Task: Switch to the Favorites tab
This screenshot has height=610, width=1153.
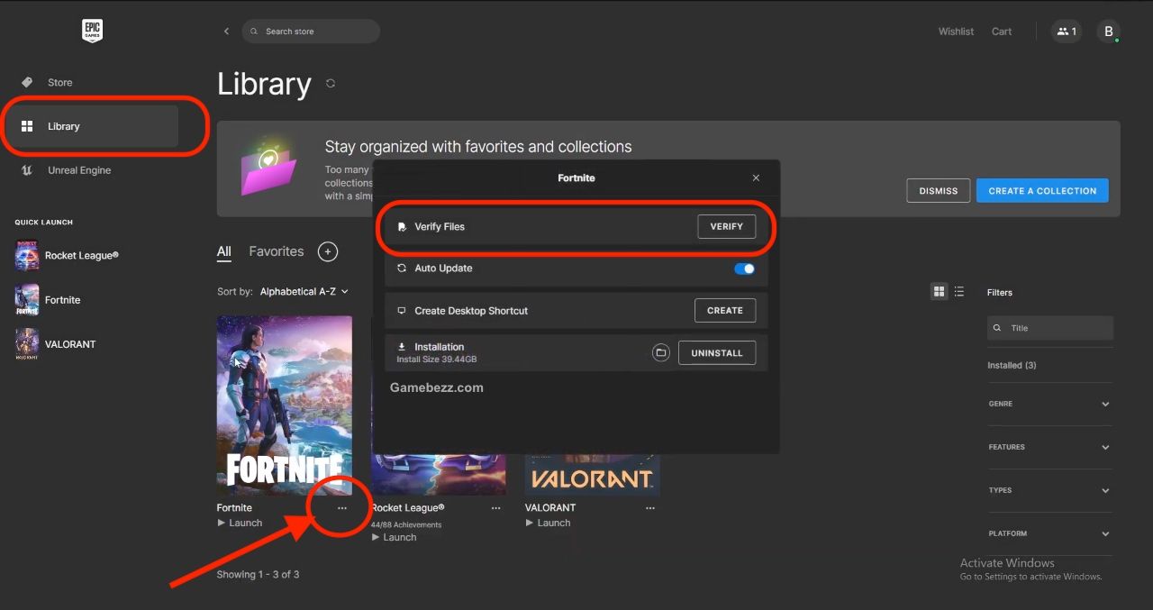Action: (277, 251)
